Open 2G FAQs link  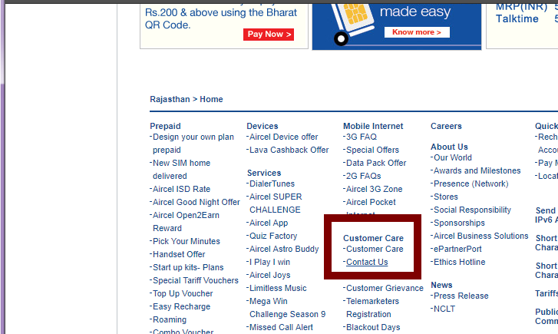(363, 177)
